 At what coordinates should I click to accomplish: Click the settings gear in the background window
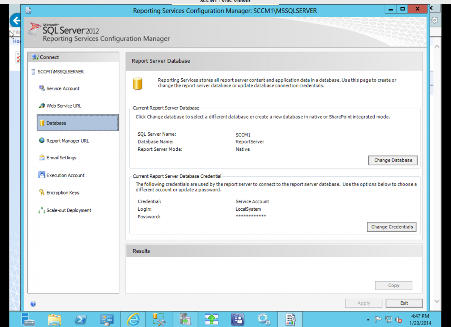click(x=435, y=20)
